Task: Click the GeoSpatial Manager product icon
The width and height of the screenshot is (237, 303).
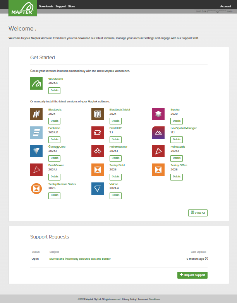Action: click(x=158, y=133)
